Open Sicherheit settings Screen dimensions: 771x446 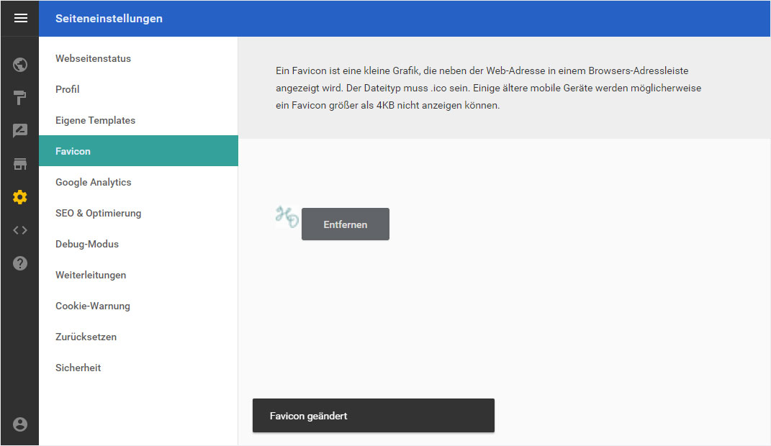[x=138, y=368]
